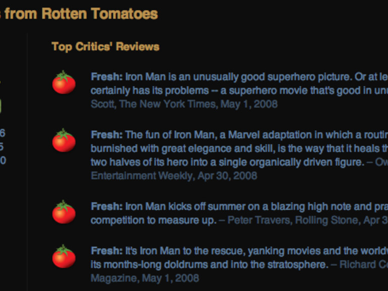Select the 'Fresh:' label on 'kicks off summer' review
This screenshot has width=388, height=291.
[x=107, y=206]
